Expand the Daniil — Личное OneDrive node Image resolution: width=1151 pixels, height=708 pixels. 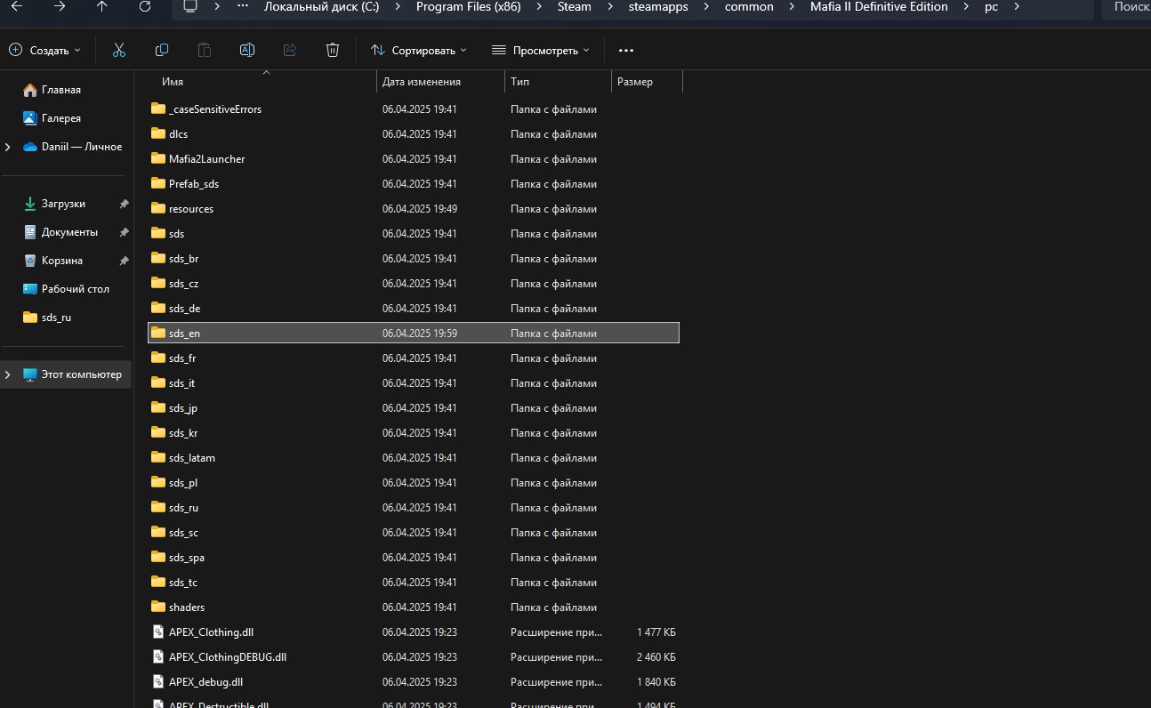(x=8, y=147)
